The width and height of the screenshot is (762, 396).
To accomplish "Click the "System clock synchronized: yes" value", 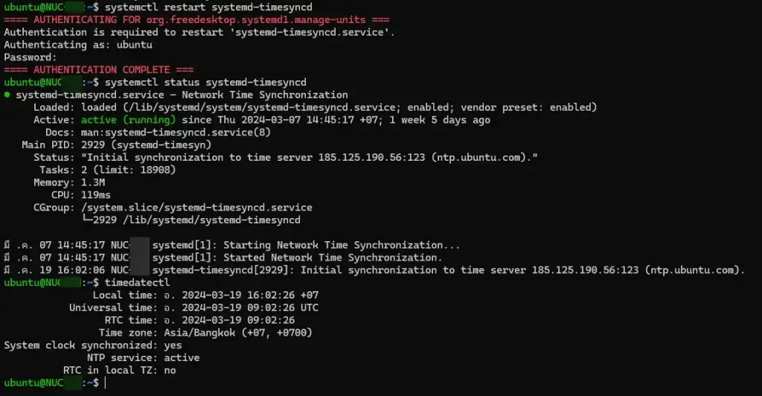I will 173,345.
